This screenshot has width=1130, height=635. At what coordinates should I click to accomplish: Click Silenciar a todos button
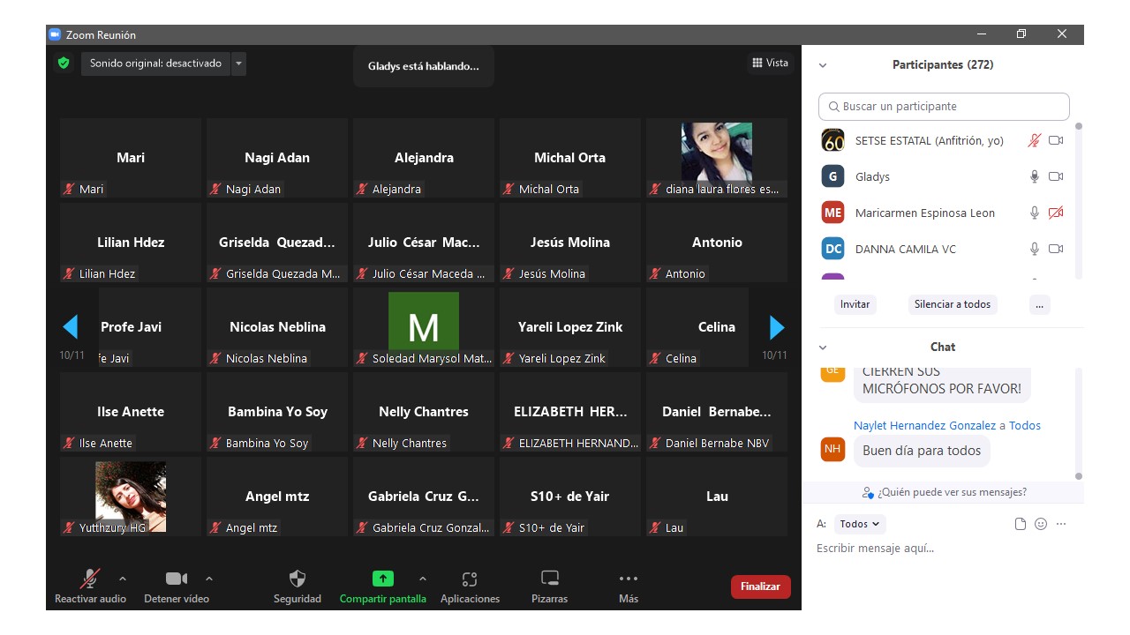pos(953,304)
